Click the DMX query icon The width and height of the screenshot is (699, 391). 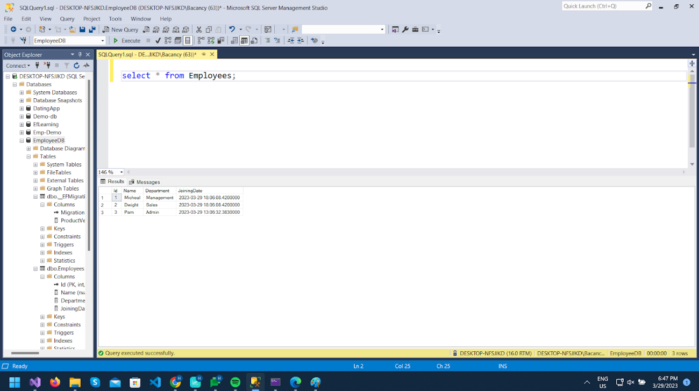166,30
